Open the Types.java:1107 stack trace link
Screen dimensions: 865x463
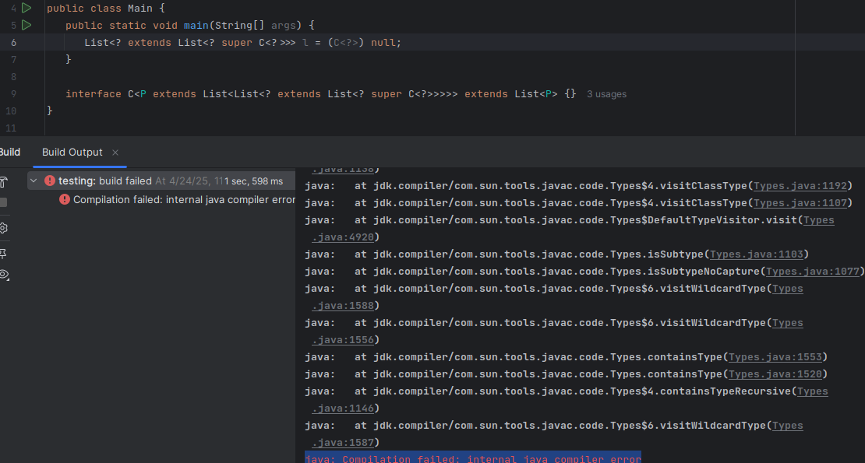pyautogui.click(x=800, y=203)
